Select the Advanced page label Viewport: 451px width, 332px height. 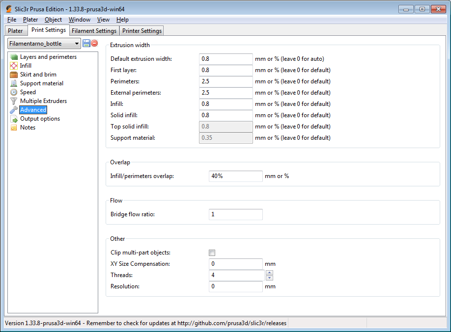click(x=33, y=110)
